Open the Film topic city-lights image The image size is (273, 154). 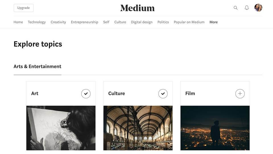(x=215, y=128)
